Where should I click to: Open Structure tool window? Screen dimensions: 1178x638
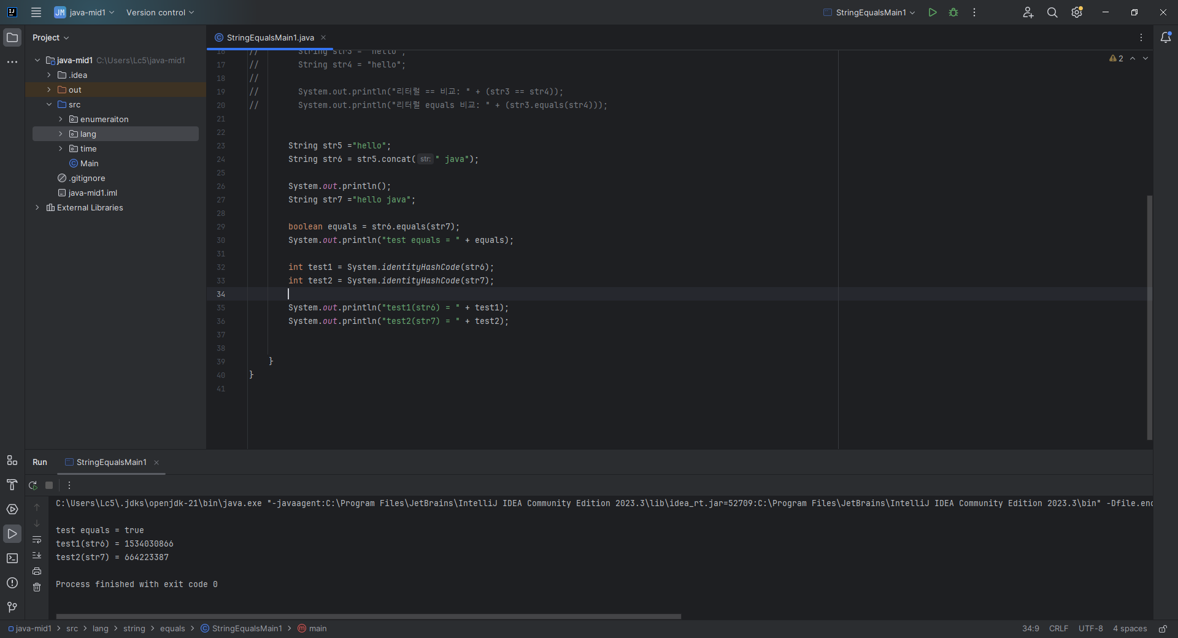tap(12, 460)
